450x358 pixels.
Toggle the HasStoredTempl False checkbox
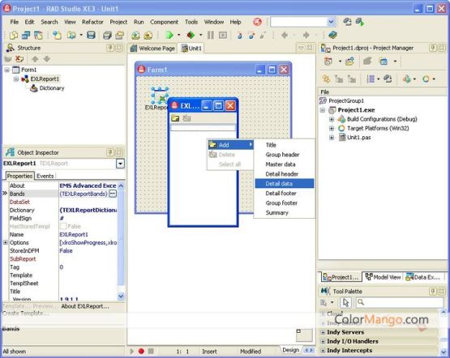(63, 226)
